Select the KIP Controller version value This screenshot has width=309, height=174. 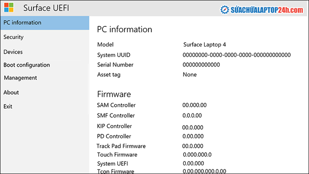pos(193,128)
